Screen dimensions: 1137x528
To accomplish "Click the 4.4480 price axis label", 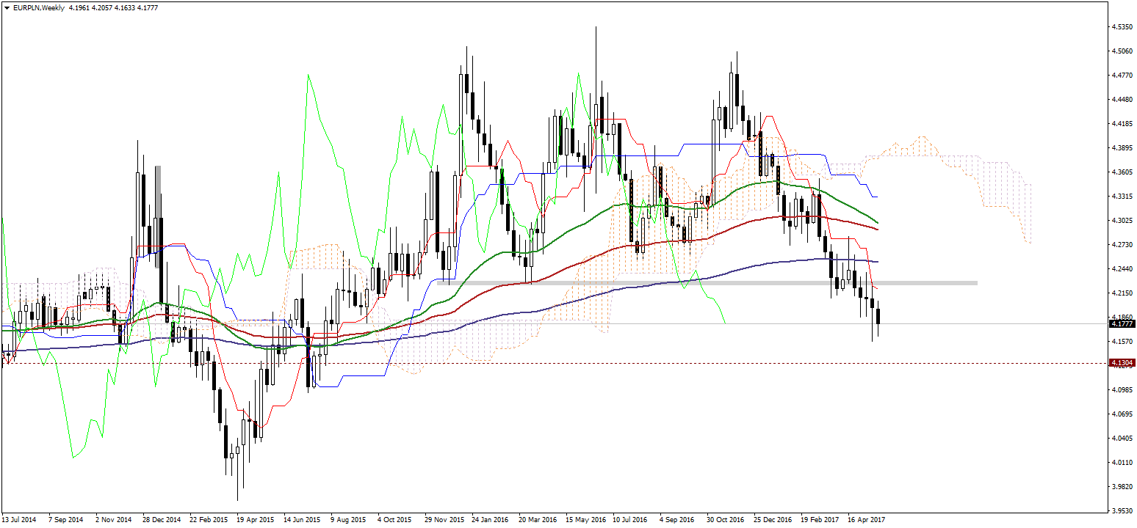I will [1122, 100].
